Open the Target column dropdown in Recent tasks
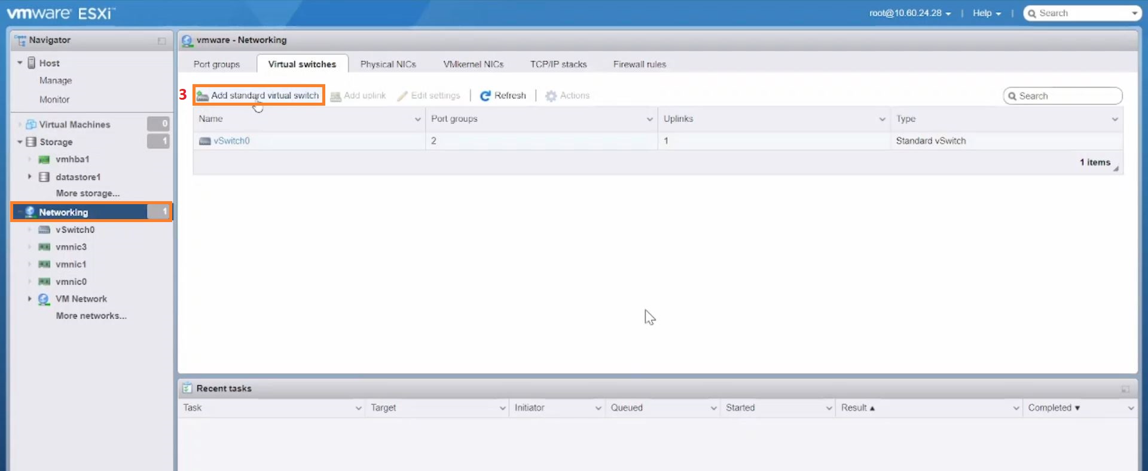Viewport: 1148px width, 471px height. click(x=502, y=408)
